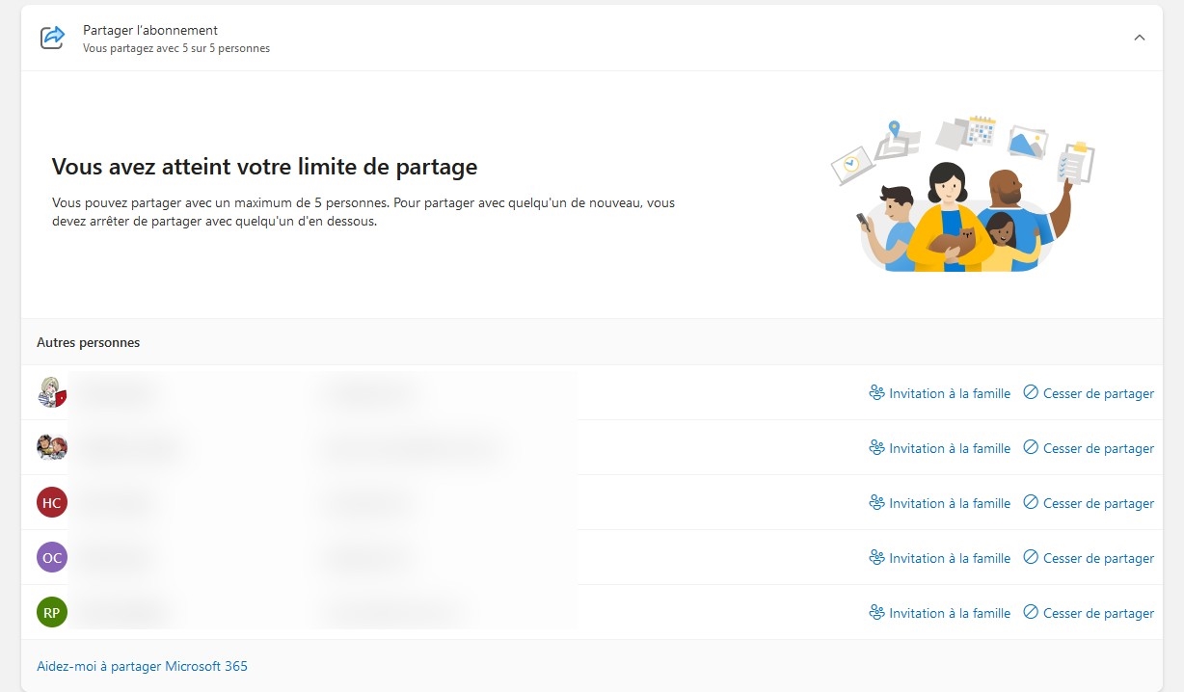Collapse the Partager l'abonnement section
The width and height of the screenshot is (1184, 692).
point(1140,39)
